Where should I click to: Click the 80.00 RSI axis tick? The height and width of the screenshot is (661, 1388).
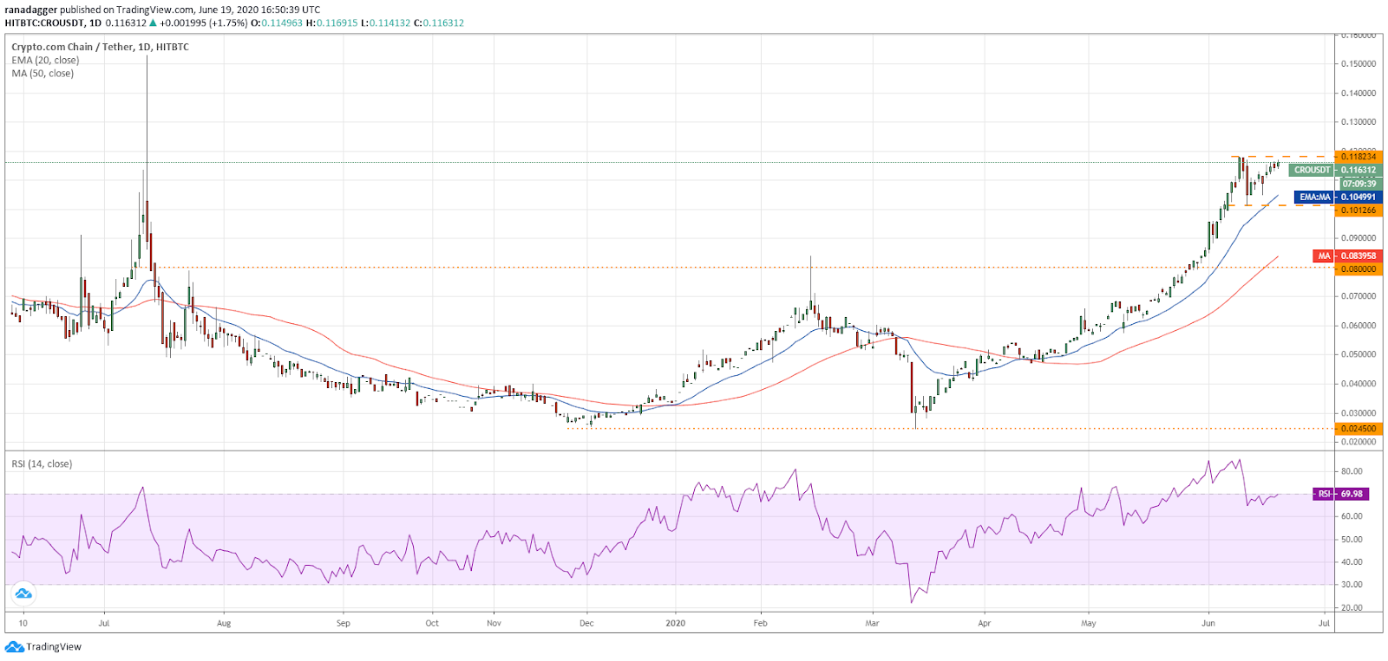pyautogui.click(x=1352, y=471)
